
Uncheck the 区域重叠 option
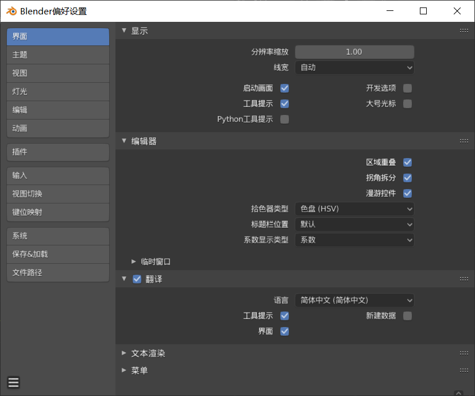coord(407,162)
